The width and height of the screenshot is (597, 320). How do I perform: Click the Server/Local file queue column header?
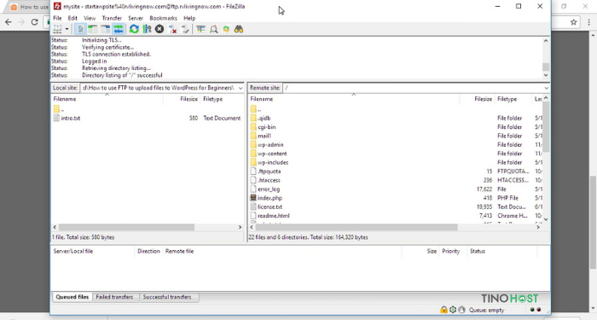(92, 252)
